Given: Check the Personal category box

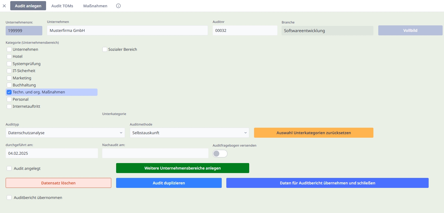Looking at the screenshot, I should tap(9, 99).
